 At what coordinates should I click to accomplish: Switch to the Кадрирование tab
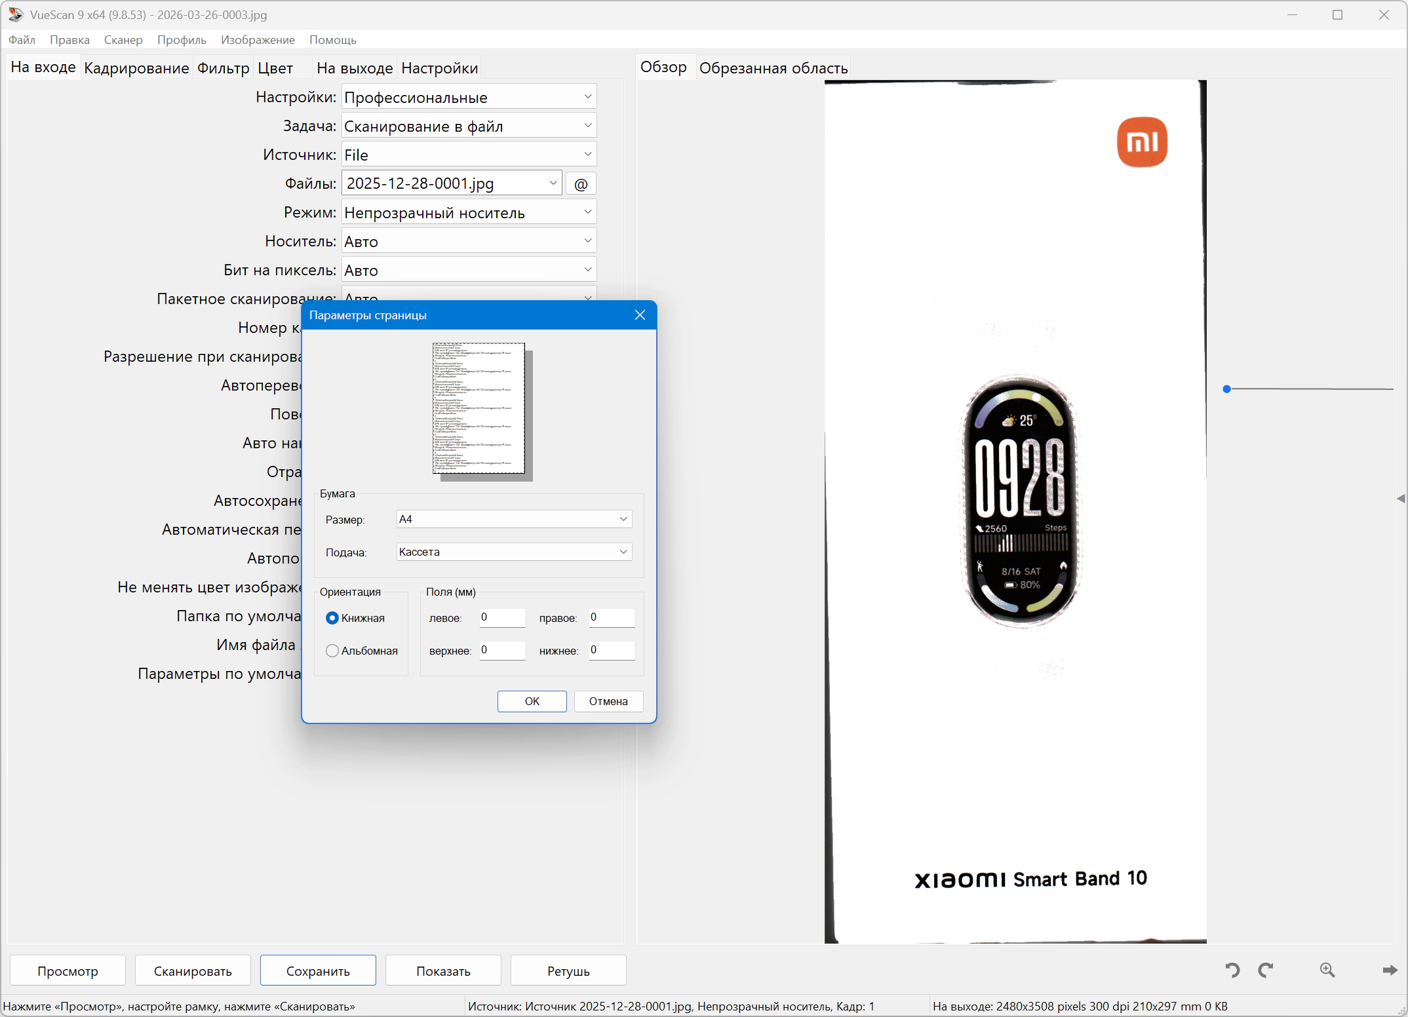[136, 68]
